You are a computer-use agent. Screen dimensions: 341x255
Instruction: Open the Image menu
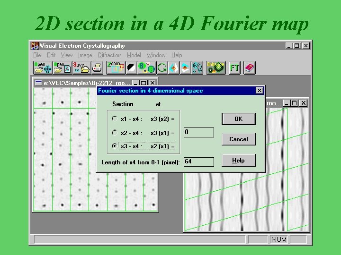click(x=85, y=55)
